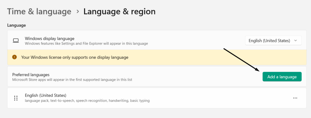The width and height of the screenshot is (311, 118).
Task: Open the English (United States) display language dropdown
Action: pyautogui.click(x=273, y=40)
